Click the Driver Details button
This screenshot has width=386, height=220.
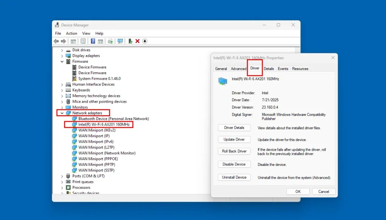(234, 128)
